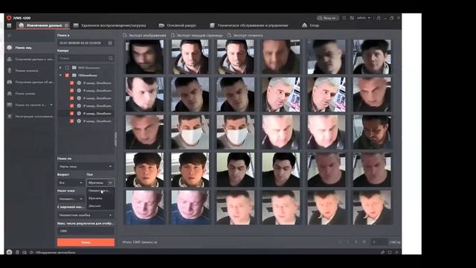Click the date range time field

click(x=86, y=43)
